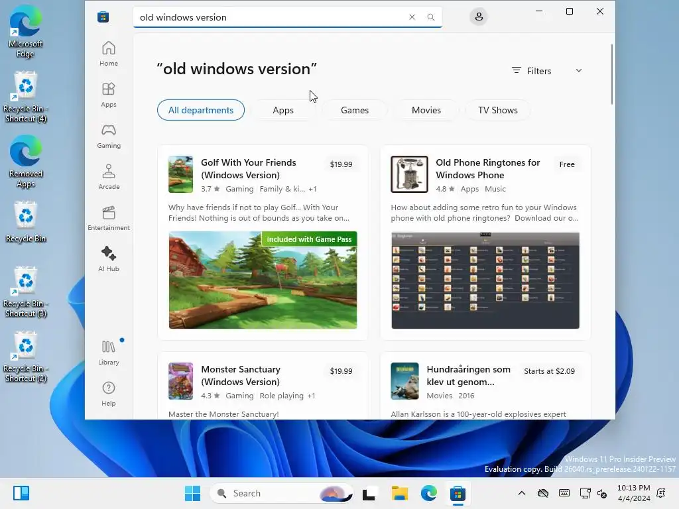Screen dimensions: 679x509
Task: Click the Microsoft Store logo icon in title bar
Action: point(103,17)
